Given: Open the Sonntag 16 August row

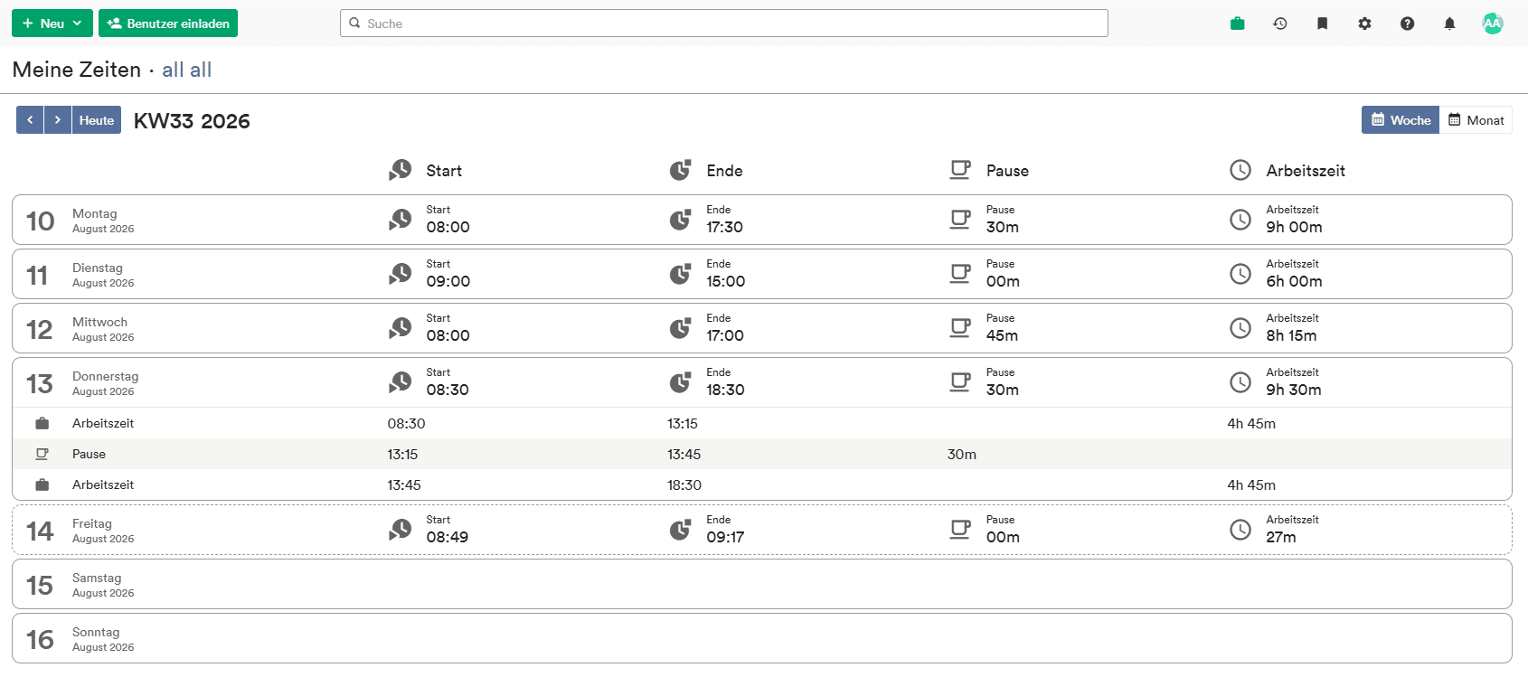Looking at the screenshot, I should click(x=762, y=638).
